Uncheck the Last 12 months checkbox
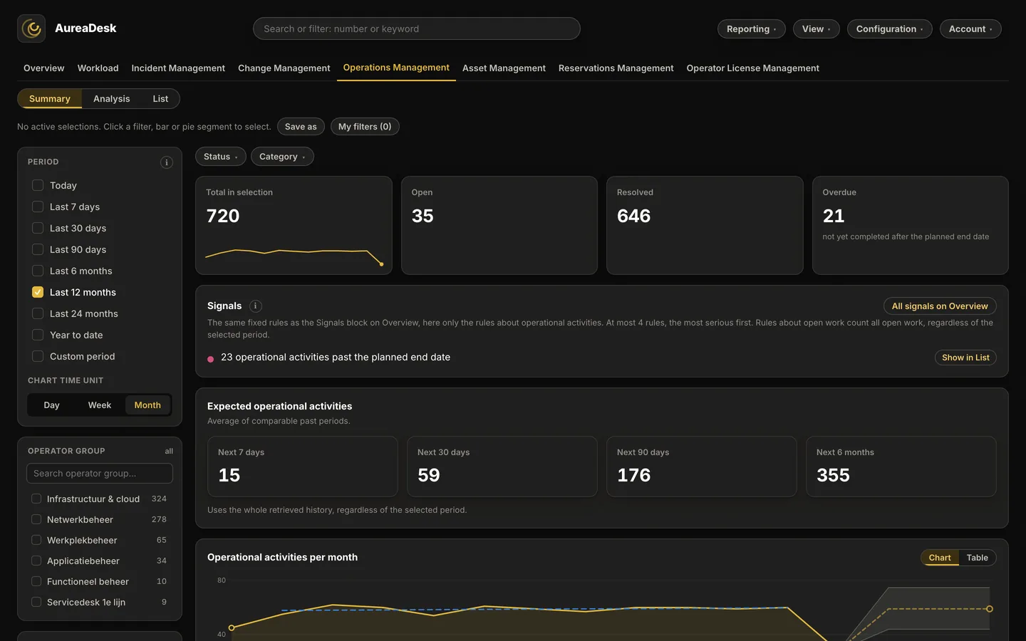 pos(38,292)
